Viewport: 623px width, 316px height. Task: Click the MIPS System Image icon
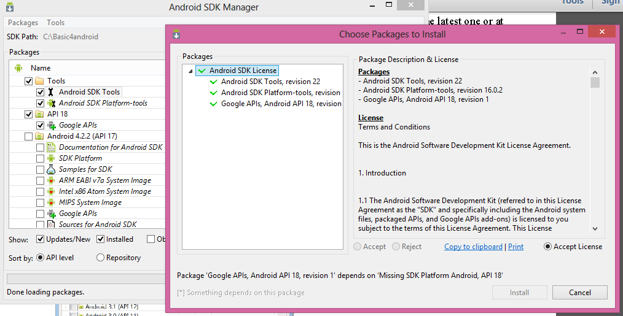tap(51, 203)
